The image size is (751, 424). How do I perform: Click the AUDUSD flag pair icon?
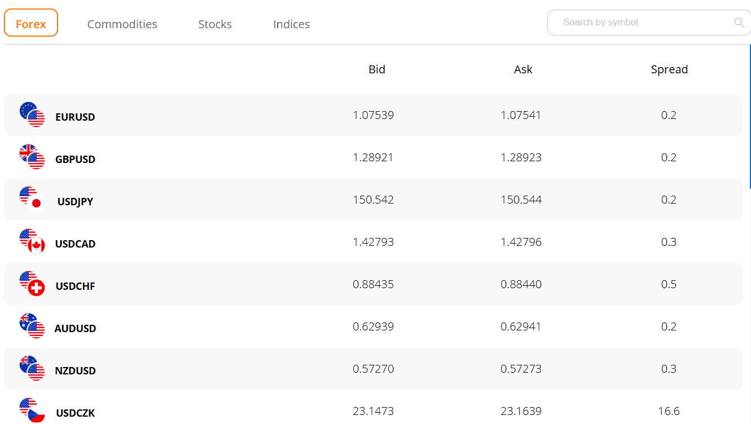point(32,326)
